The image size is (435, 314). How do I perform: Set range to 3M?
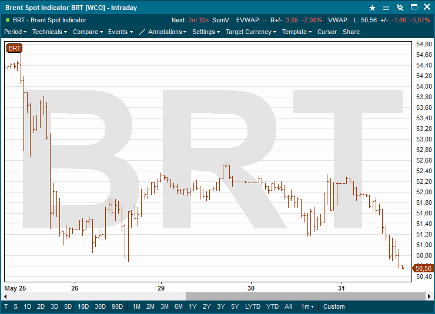(x=165, y=306)
